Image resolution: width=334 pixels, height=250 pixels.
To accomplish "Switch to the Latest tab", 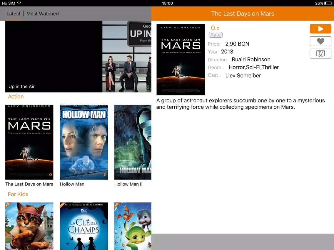I will [14, 13].
